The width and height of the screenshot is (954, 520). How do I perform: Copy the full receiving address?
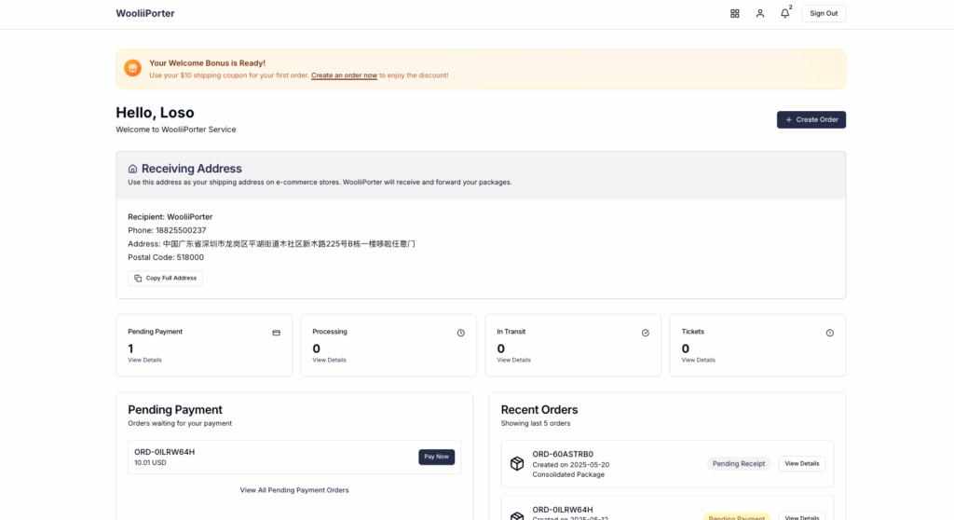click(165, 279)
